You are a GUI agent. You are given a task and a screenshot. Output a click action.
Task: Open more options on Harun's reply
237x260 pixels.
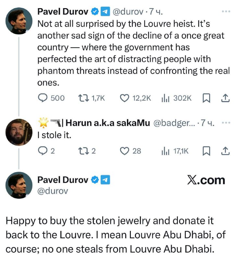225,123
